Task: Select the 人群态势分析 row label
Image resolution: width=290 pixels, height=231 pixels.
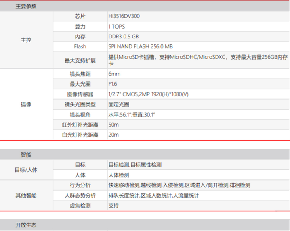Action: tap(80, 196)
